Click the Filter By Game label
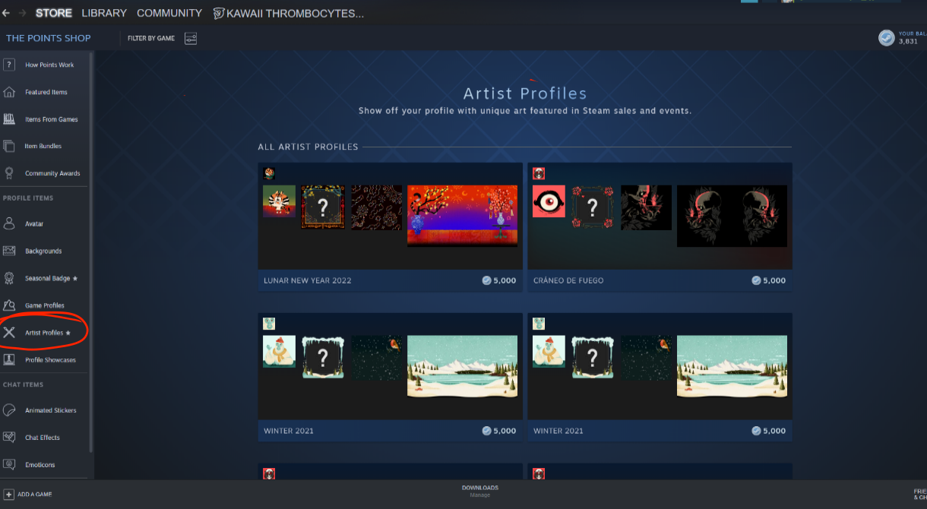The width and height of the screenshot is (927, 509). (151, 38)
